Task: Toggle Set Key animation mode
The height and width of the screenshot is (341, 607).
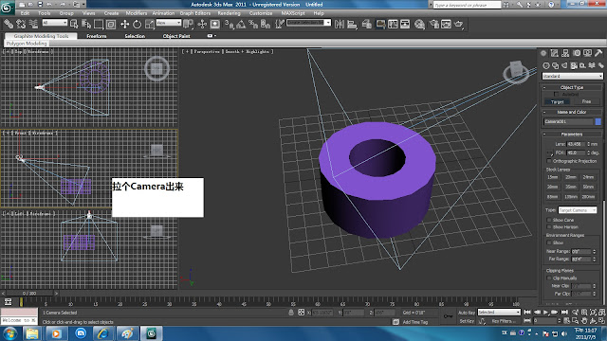Action: (467, 321)
